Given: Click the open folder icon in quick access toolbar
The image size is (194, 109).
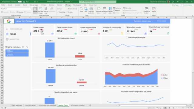Looking at the screenshot, I should pyautogui.click(x=35, y=2).
